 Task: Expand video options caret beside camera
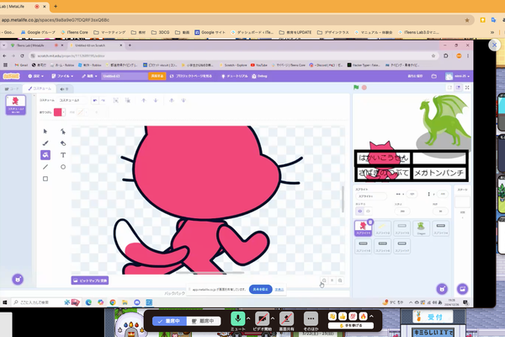point(273,318)
